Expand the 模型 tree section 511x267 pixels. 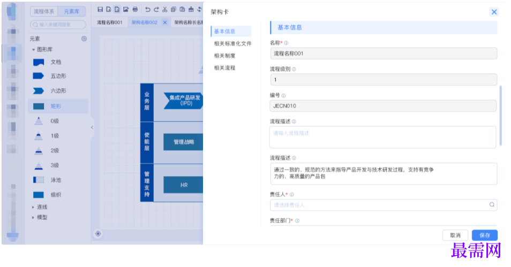33,217
